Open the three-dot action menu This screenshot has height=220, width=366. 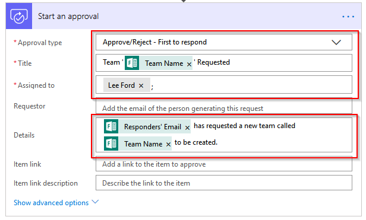(348, 17)
